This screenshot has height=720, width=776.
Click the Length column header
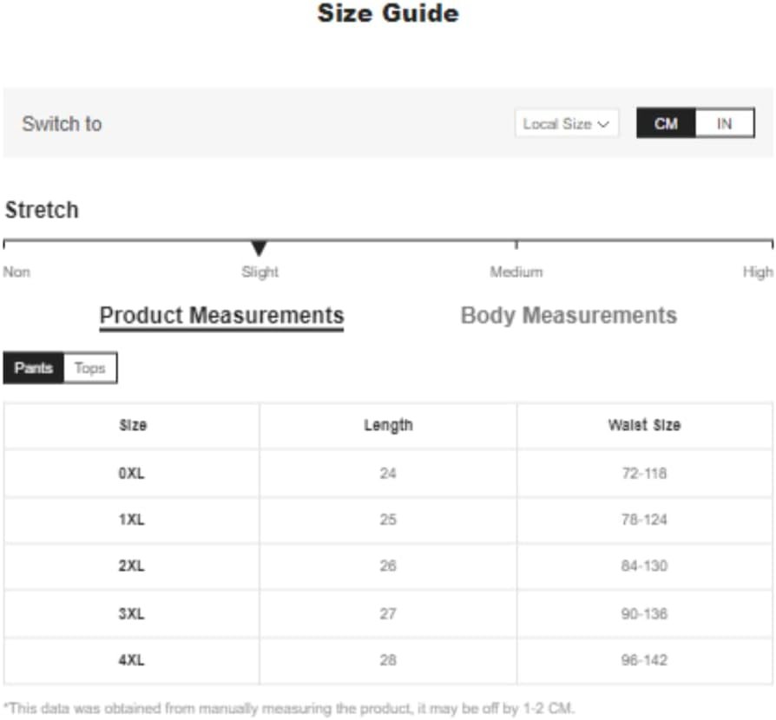tap(388, 425)
